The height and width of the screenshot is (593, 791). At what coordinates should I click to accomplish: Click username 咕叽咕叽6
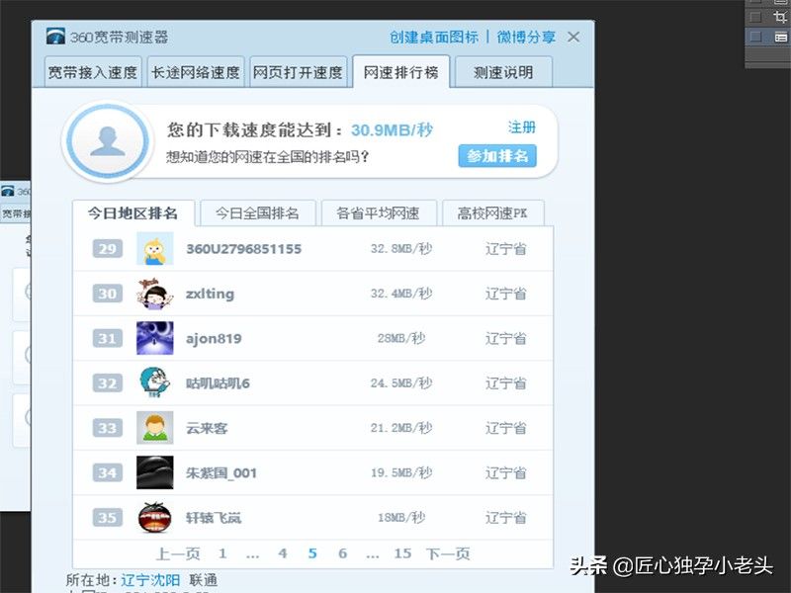coord(218,383)
